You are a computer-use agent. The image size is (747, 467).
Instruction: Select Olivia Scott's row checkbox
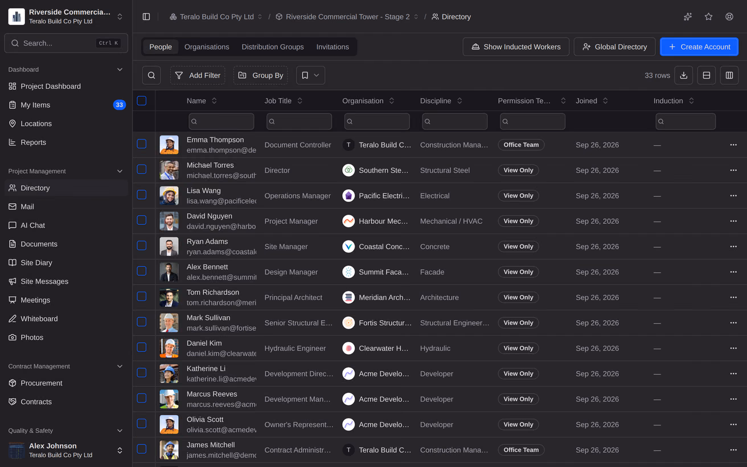(142, 424)
